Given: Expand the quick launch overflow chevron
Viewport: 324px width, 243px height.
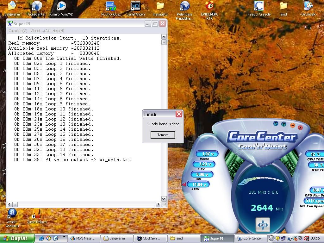Looking at the screenshot, I should click(63, 237).
